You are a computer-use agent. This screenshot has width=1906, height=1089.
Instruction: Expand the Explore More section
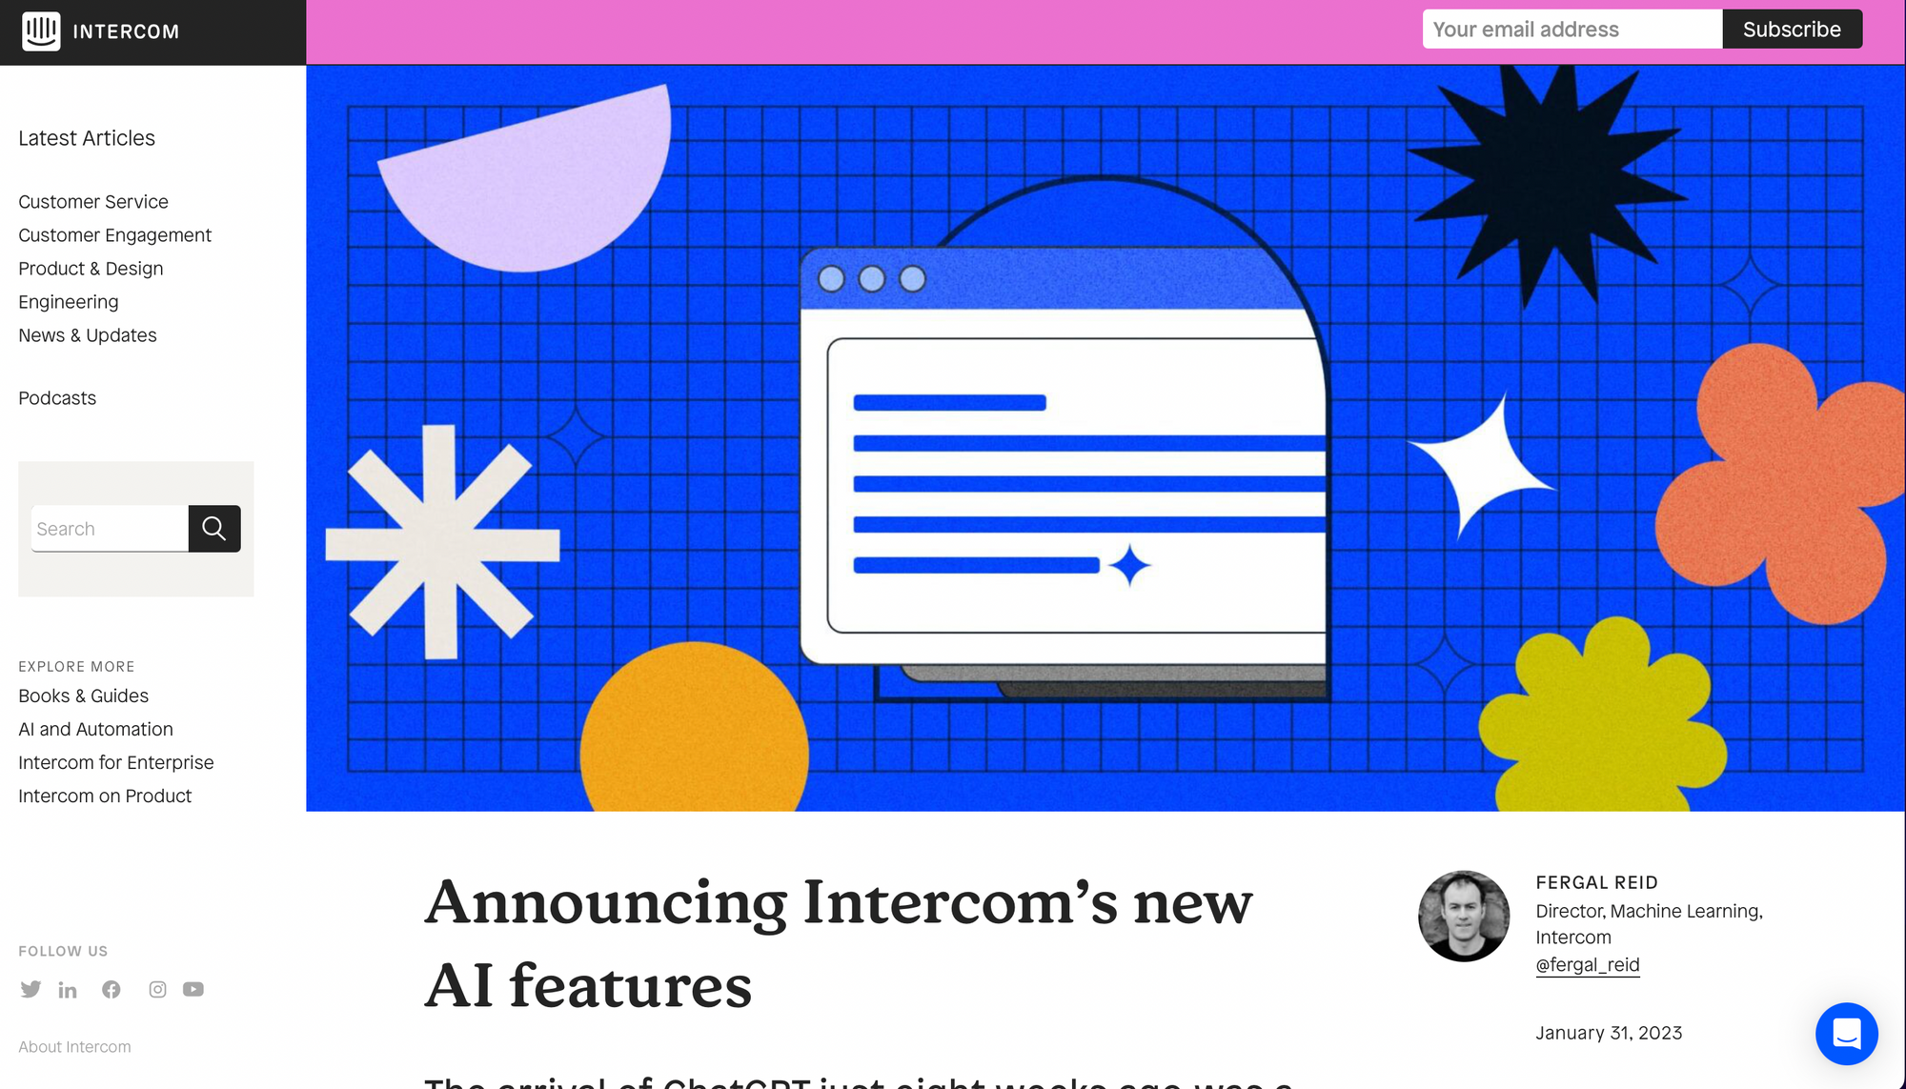coord(76,666)
